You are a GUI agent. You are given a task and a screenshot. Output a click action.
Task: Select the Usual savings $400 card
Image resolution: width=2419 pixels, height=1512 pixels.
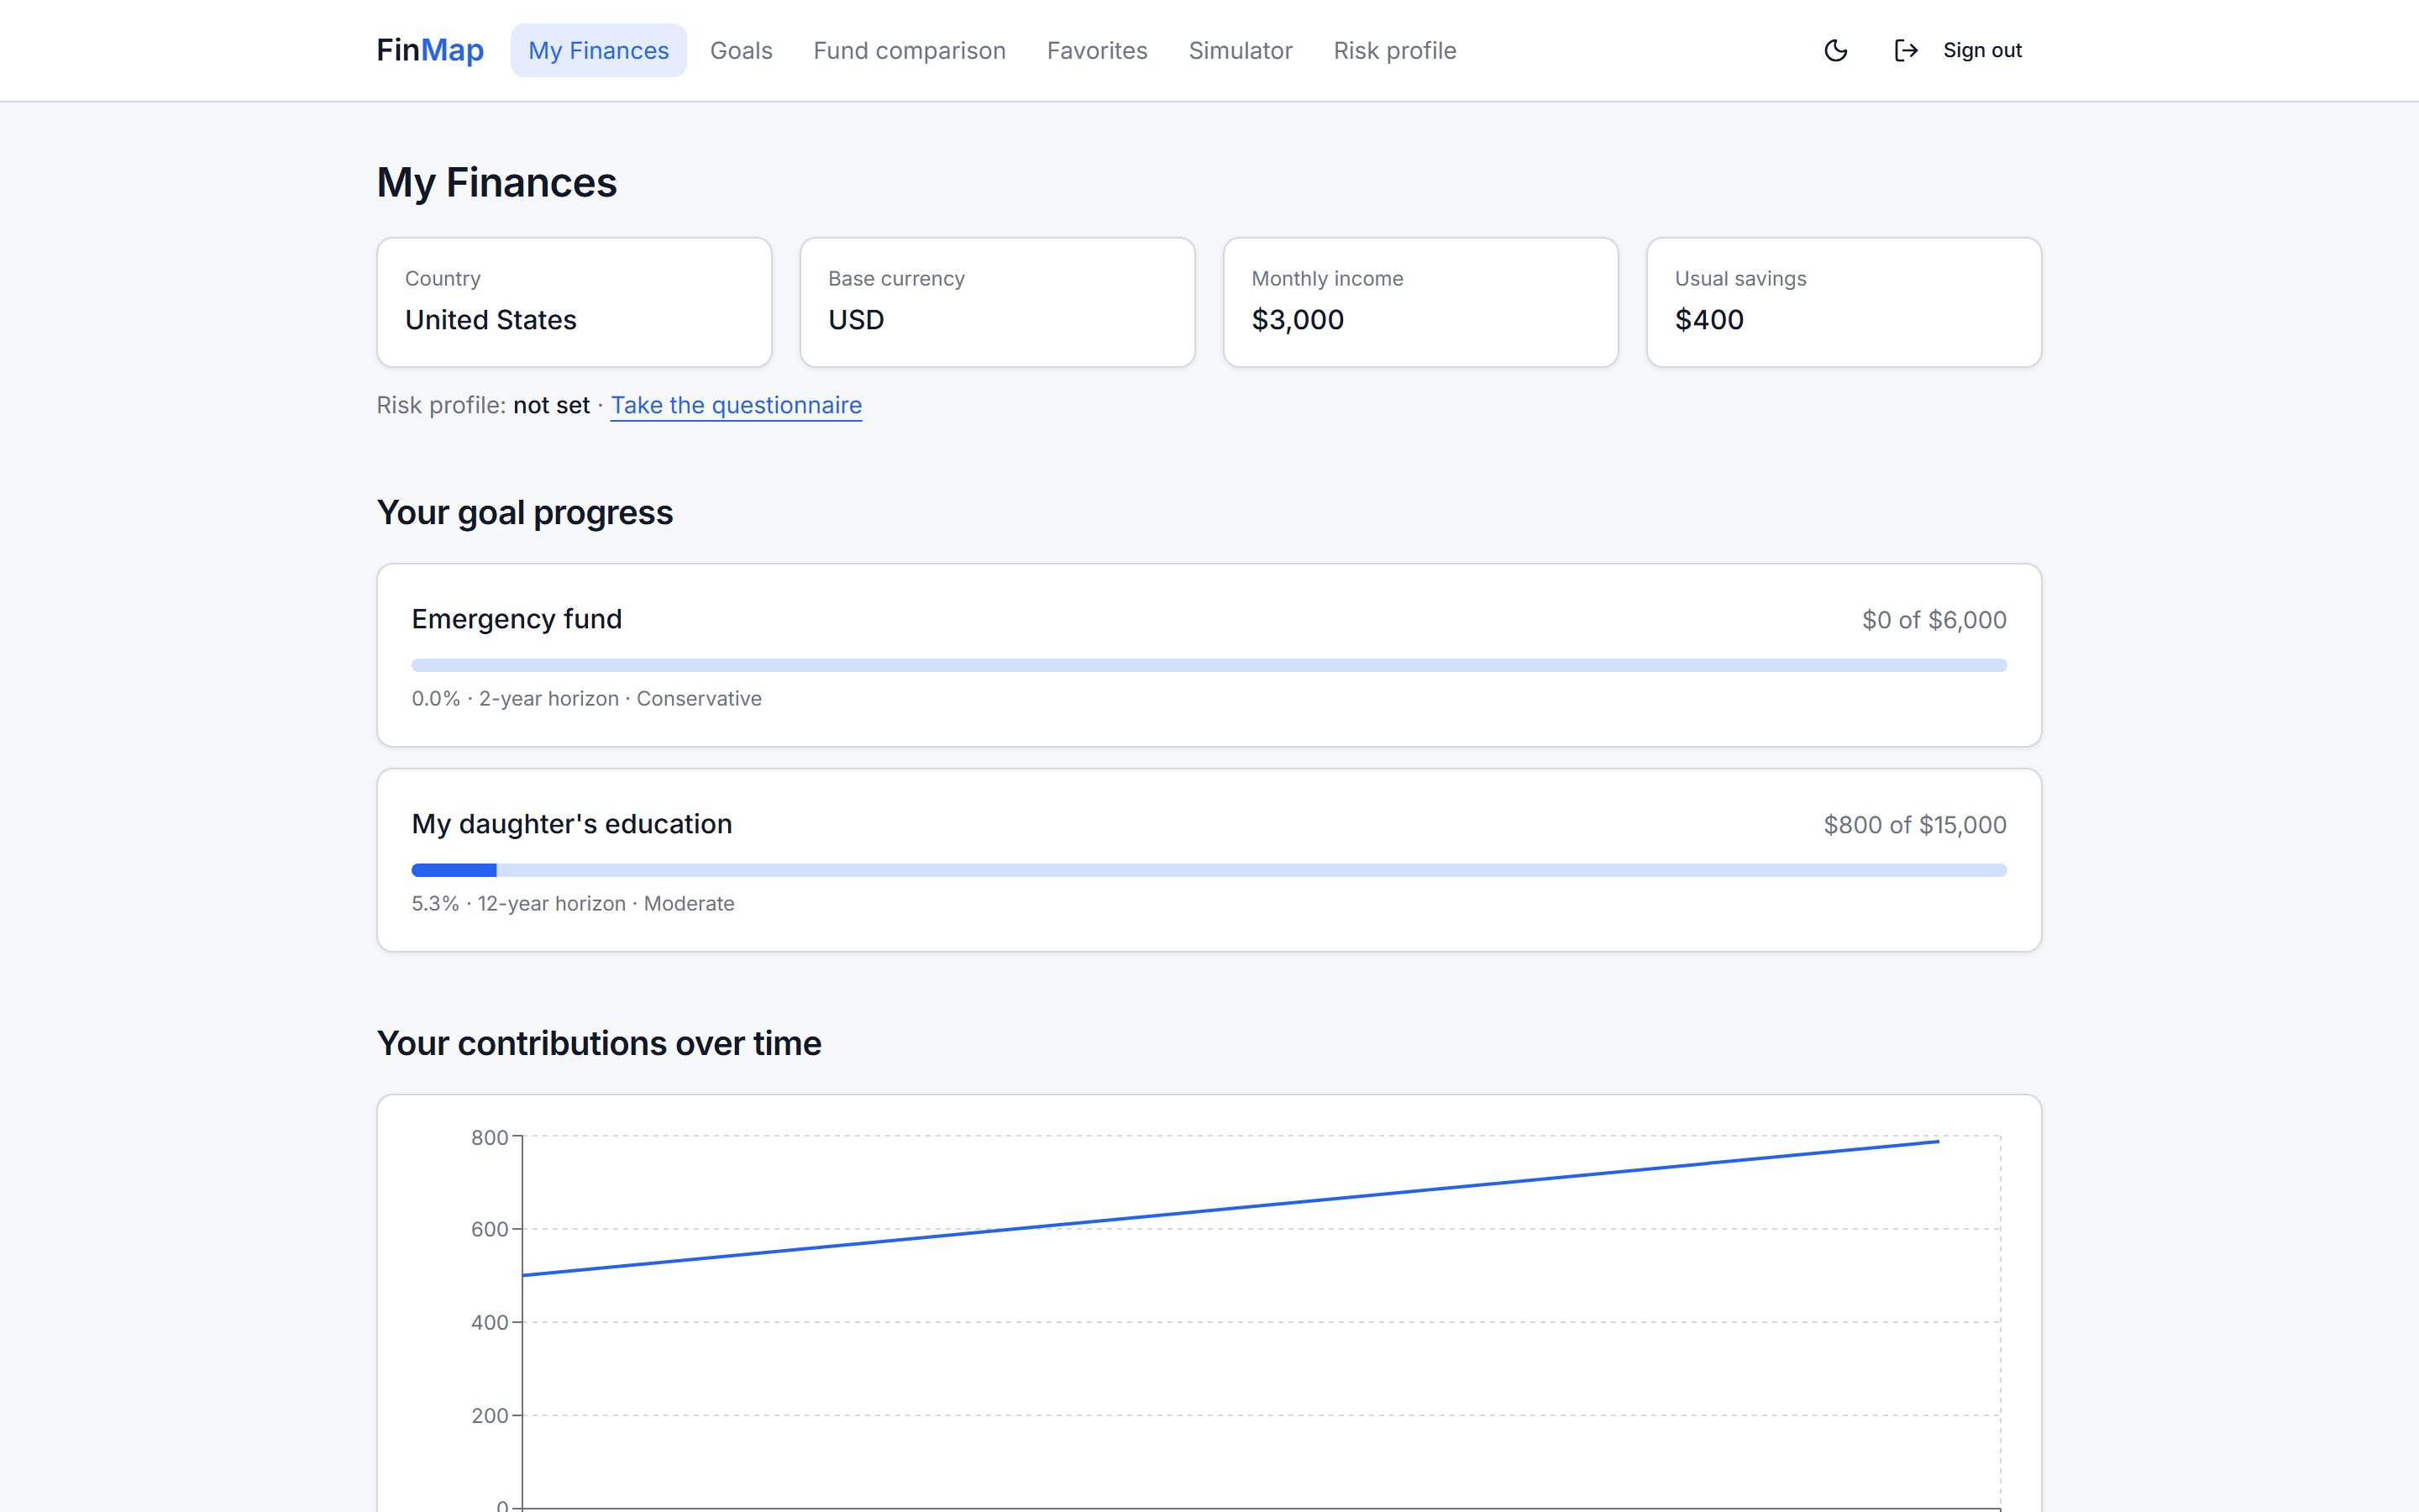[1844, 302]
